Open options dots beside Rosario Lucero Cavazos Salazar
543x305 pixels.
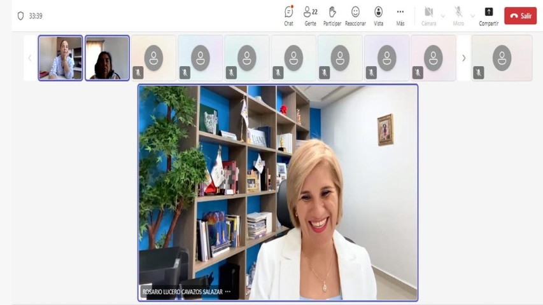227,292
